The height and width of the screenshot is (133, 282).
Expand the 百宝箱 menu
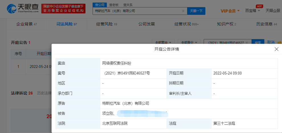click(253, 11)
